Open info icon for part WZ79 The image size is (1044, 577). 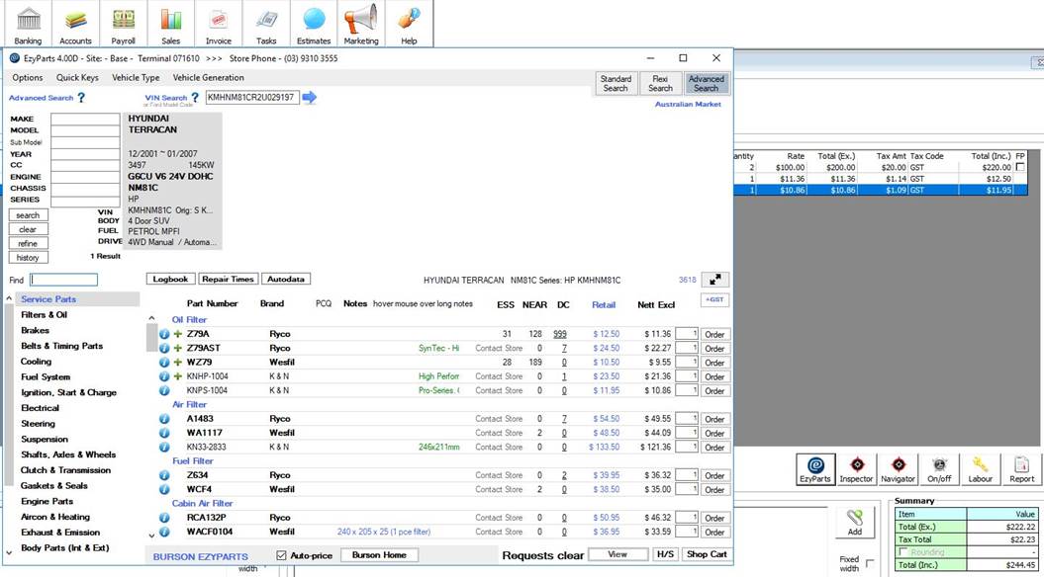tap(164, 363)
